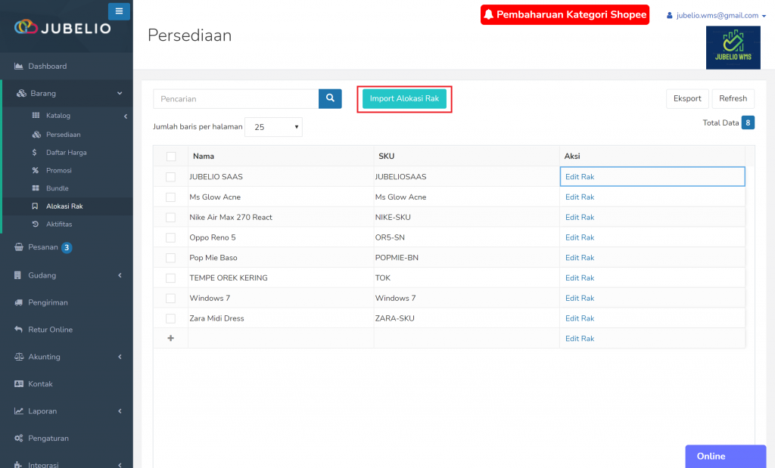Select the Alokasi Rak menu item
Viewport: 775px width, 468px height.
tap(67, 206)
